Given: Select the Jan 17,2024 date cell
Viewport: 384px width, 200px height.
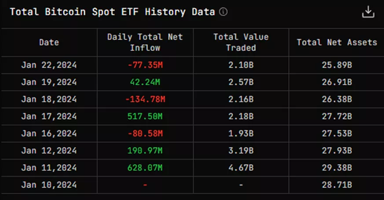Looking at the screenshot, I should click(x=49, y=117).
